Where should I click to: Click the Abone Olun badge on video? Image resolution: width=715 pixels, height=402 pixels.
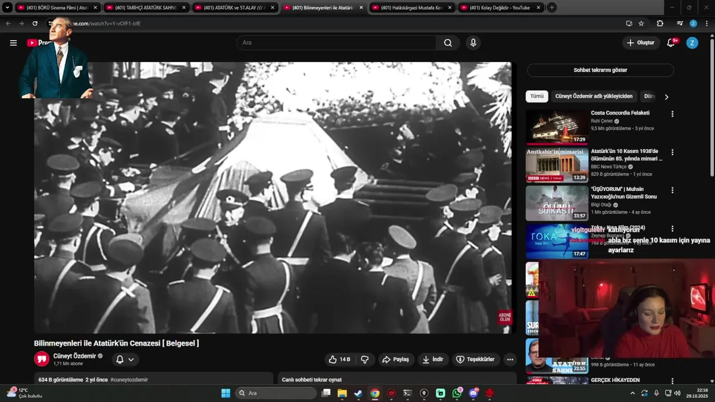pos(505,318)
